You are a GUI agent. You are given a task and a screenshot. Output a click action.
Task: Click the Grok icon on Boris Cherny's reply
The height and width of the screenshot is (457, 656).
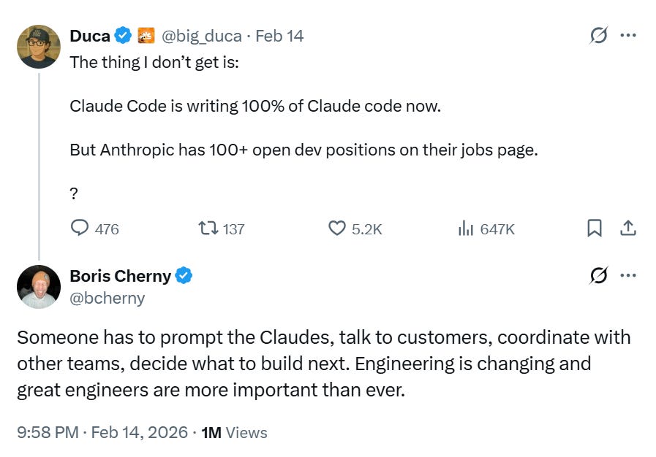click(599, 275)
